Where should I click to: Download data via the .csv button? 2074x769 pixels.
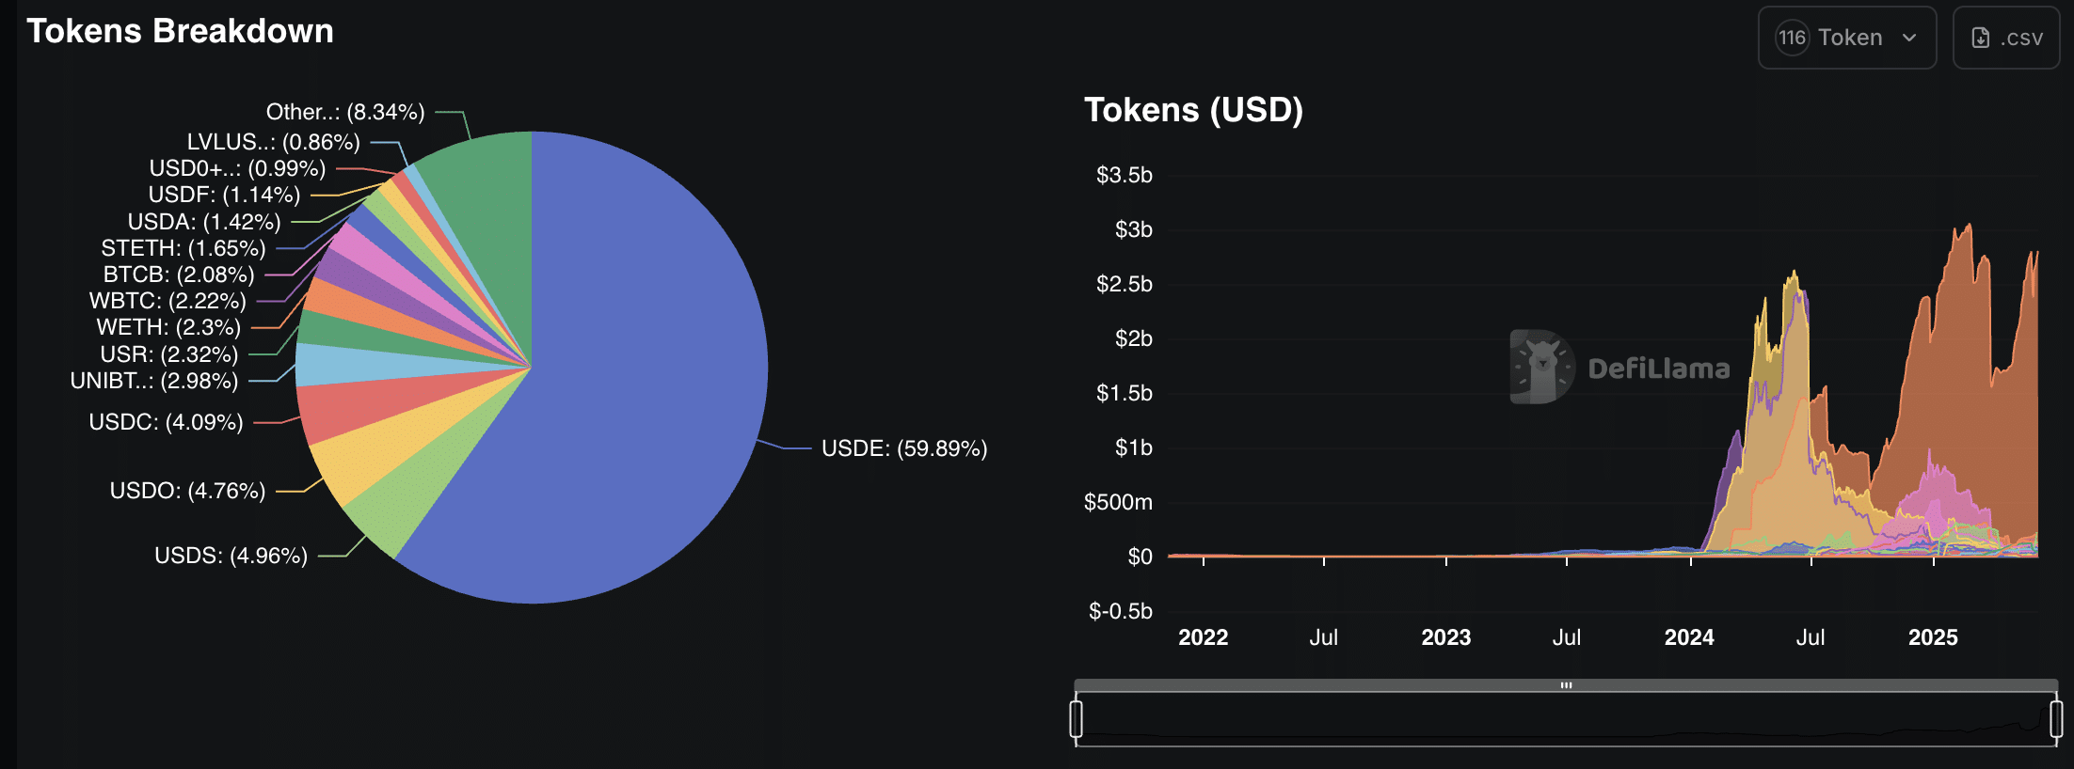tap(2006, 38)
